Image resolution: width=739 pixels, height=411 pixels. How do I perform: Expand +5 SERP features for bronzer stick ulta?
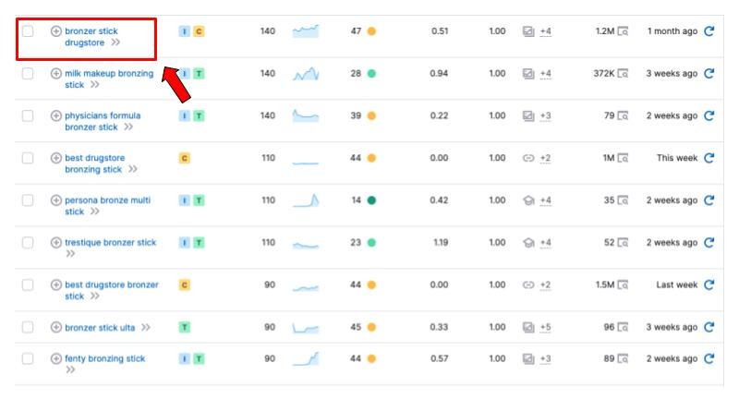coord(546,327)
